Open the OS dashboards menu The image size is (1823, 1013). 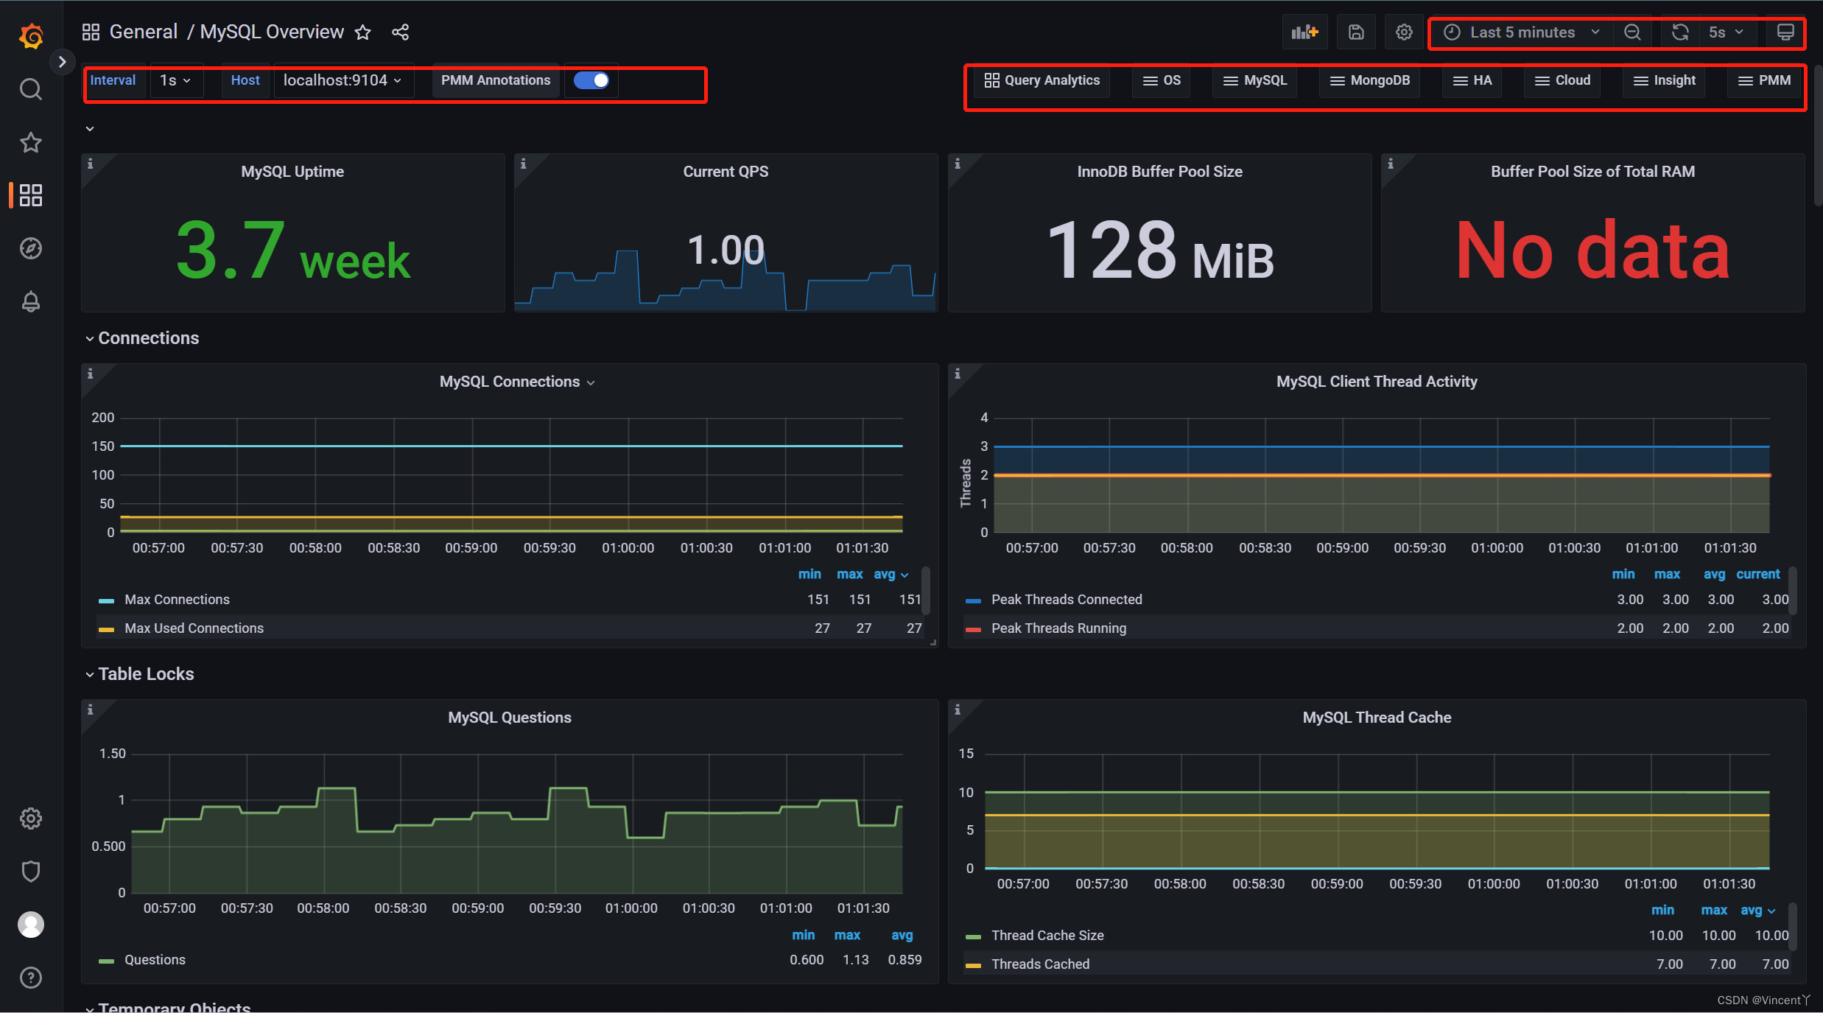(x=1162, y=80)
